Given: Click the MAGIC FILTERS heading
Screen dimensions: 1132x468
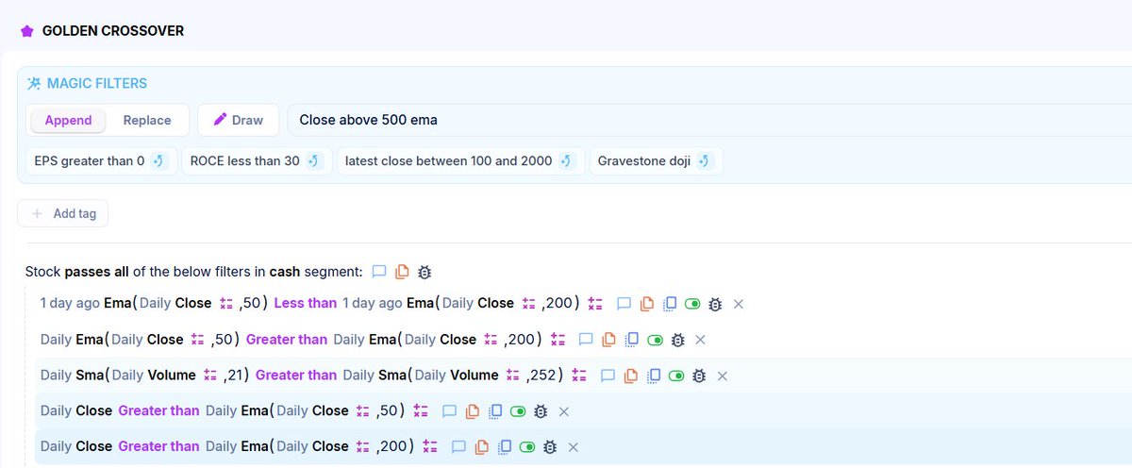Looking at the screenshot, I should click(x=97, y=83).
